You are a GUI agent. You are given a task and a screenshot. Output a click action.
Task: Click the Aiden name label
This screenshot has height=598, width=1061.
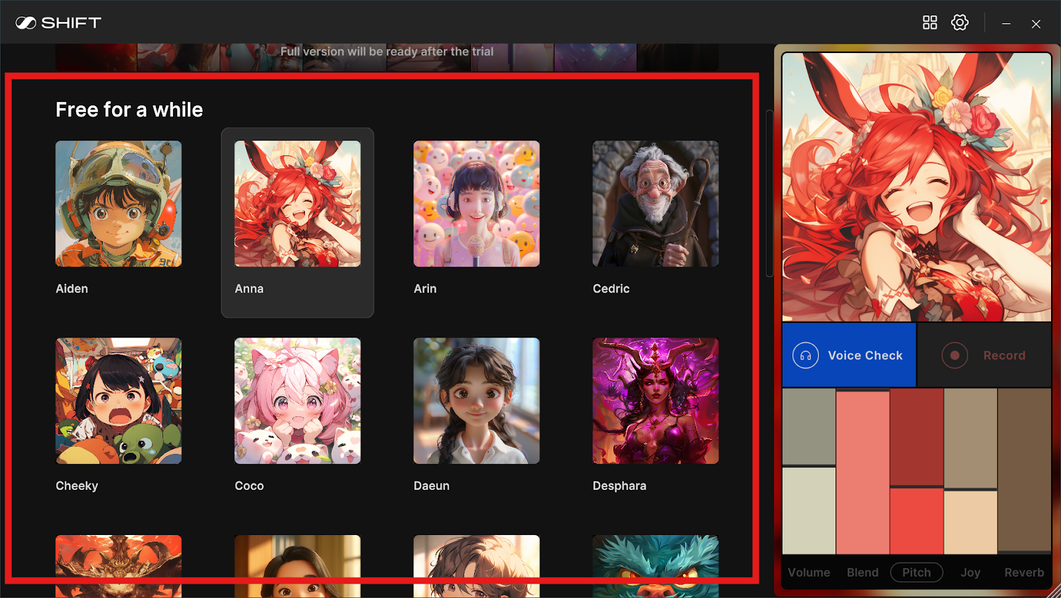point(72,288)
